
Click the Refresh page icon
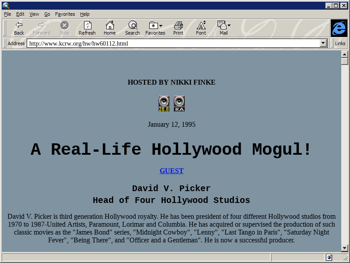[x=87, y=25]
